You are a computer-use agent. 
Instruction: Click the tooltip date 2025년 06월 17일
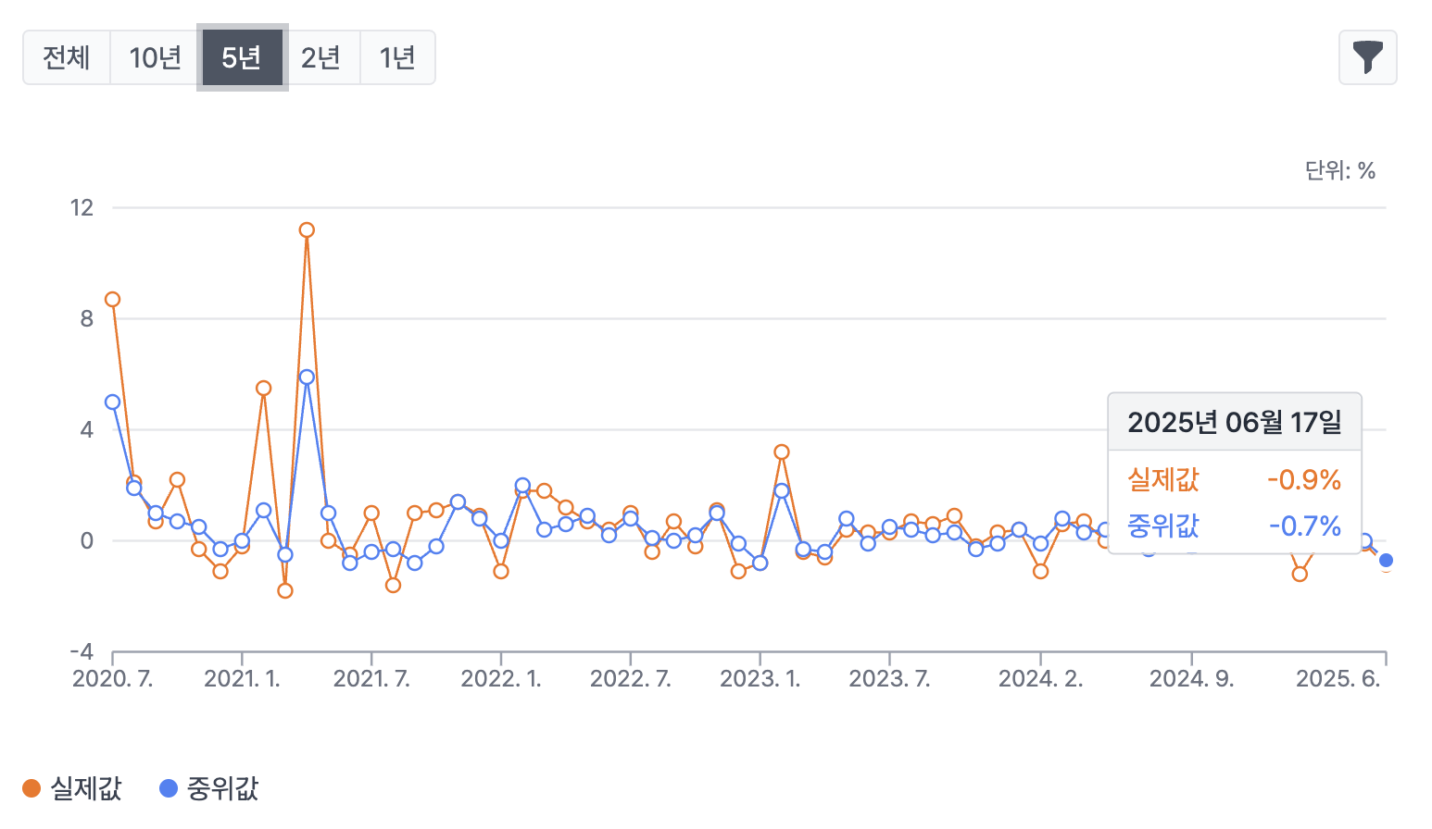click(x=1234, y=423)
